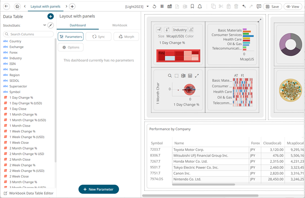The height and width of the screenshot is (198, 305).
Task: Add a new data table with plus icon
Action: [x=50, y=16]
